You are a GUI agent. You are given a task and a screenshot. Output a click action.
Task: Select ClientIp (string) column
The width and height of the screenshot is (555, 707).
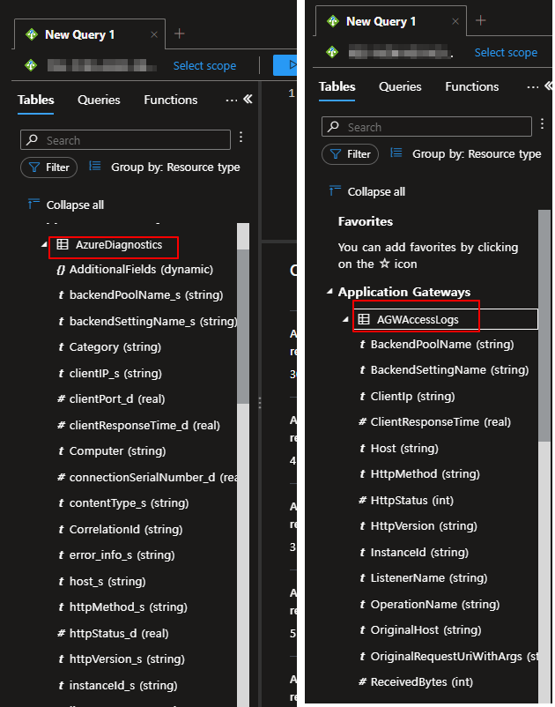tap(407, 397)
